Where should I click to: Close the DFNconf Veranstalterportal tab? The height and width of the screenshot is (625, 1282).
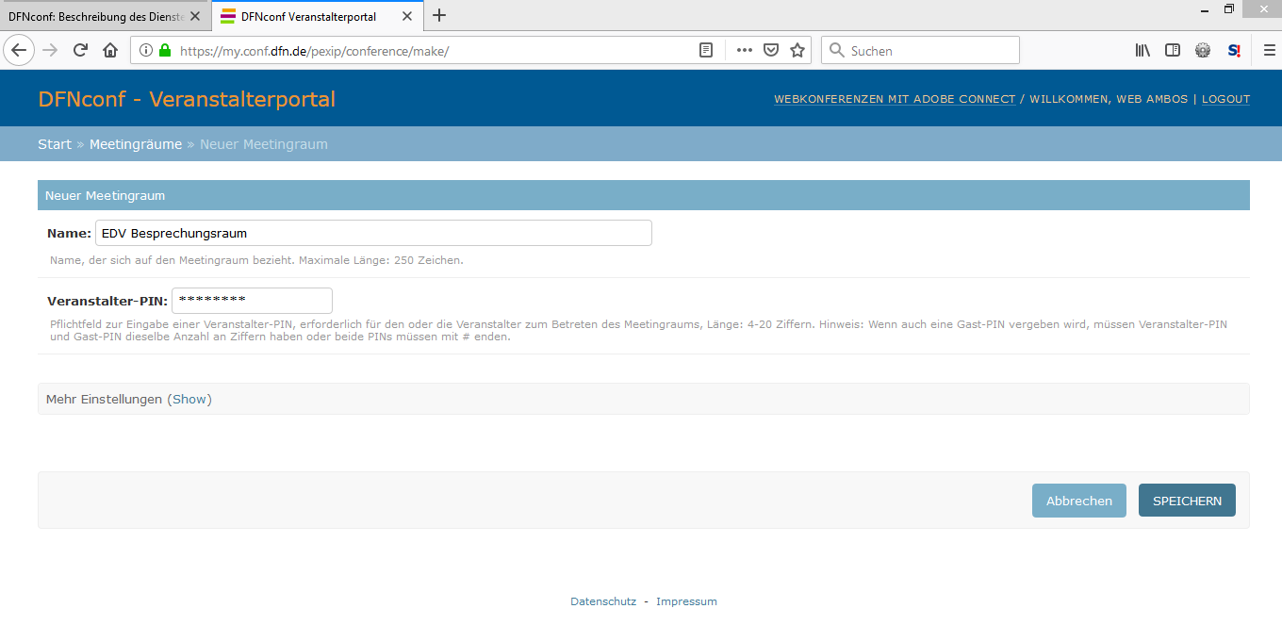tap(407, 16)
